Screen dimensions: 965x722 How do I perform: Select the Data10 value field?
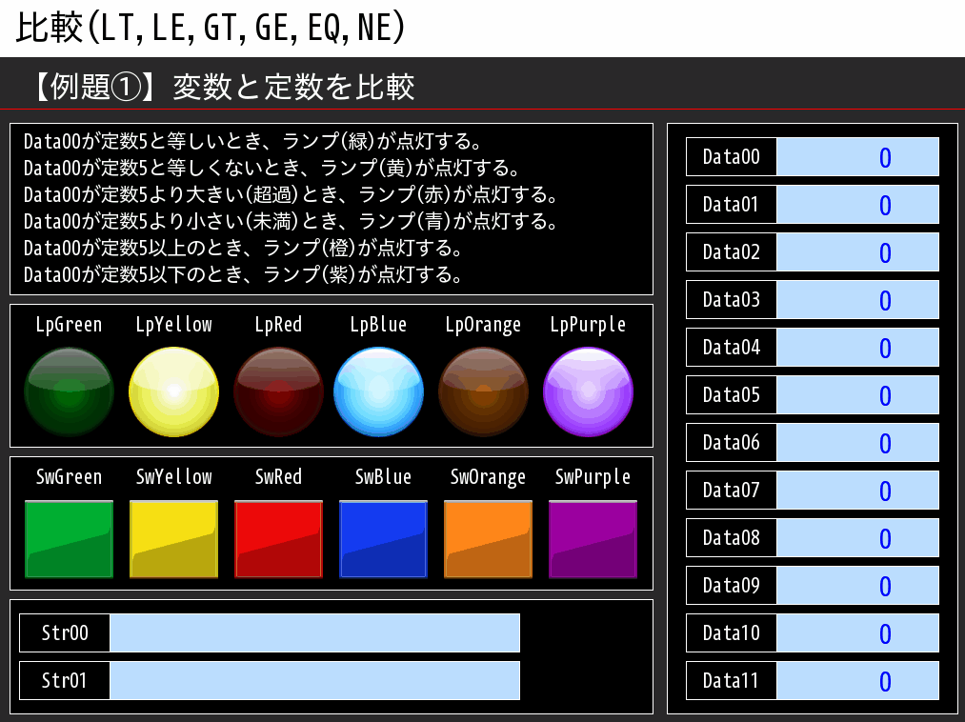coord(857,632)
